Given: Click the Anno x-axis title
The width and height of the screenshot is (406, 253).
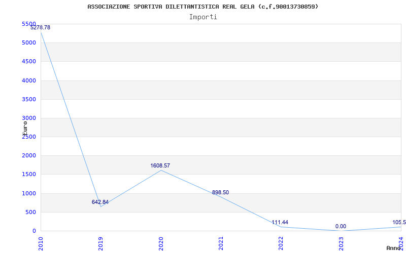Looking at the screenshot, I should point(395,248).
